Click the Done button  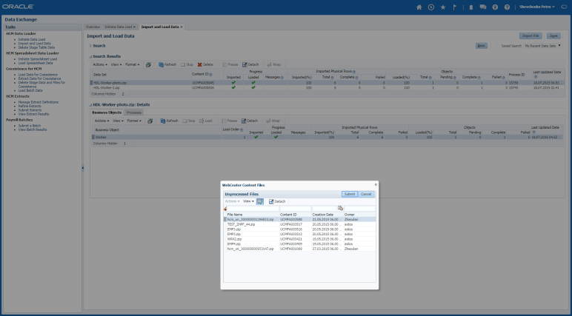pos(553,36)
